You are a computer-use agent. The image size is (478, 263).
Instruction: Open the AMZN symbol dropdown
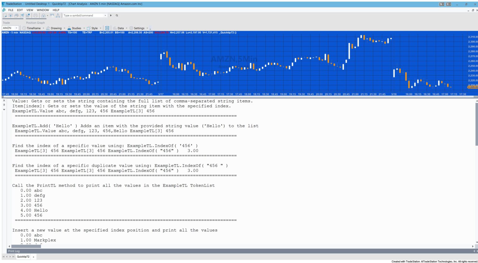pos(16,28)
